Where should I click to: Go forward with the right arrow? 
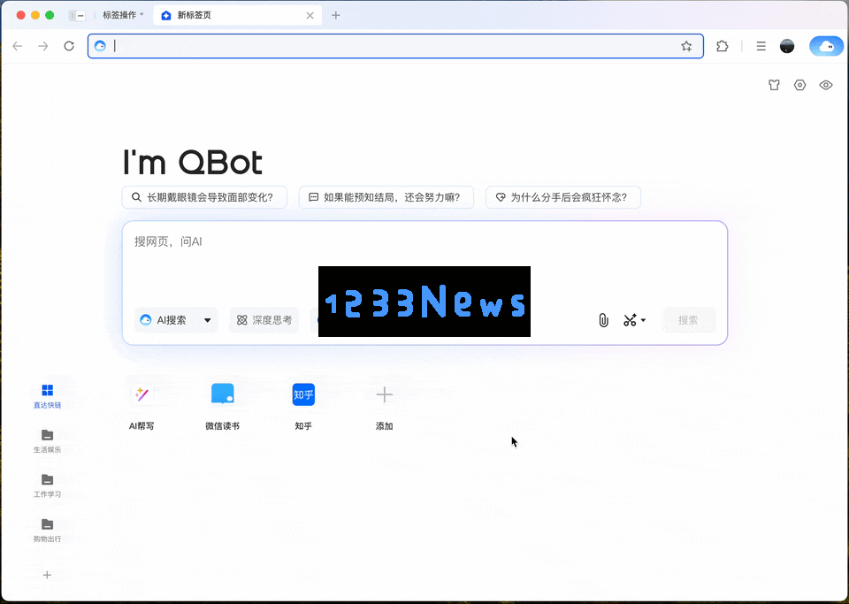tap(43, 46)
